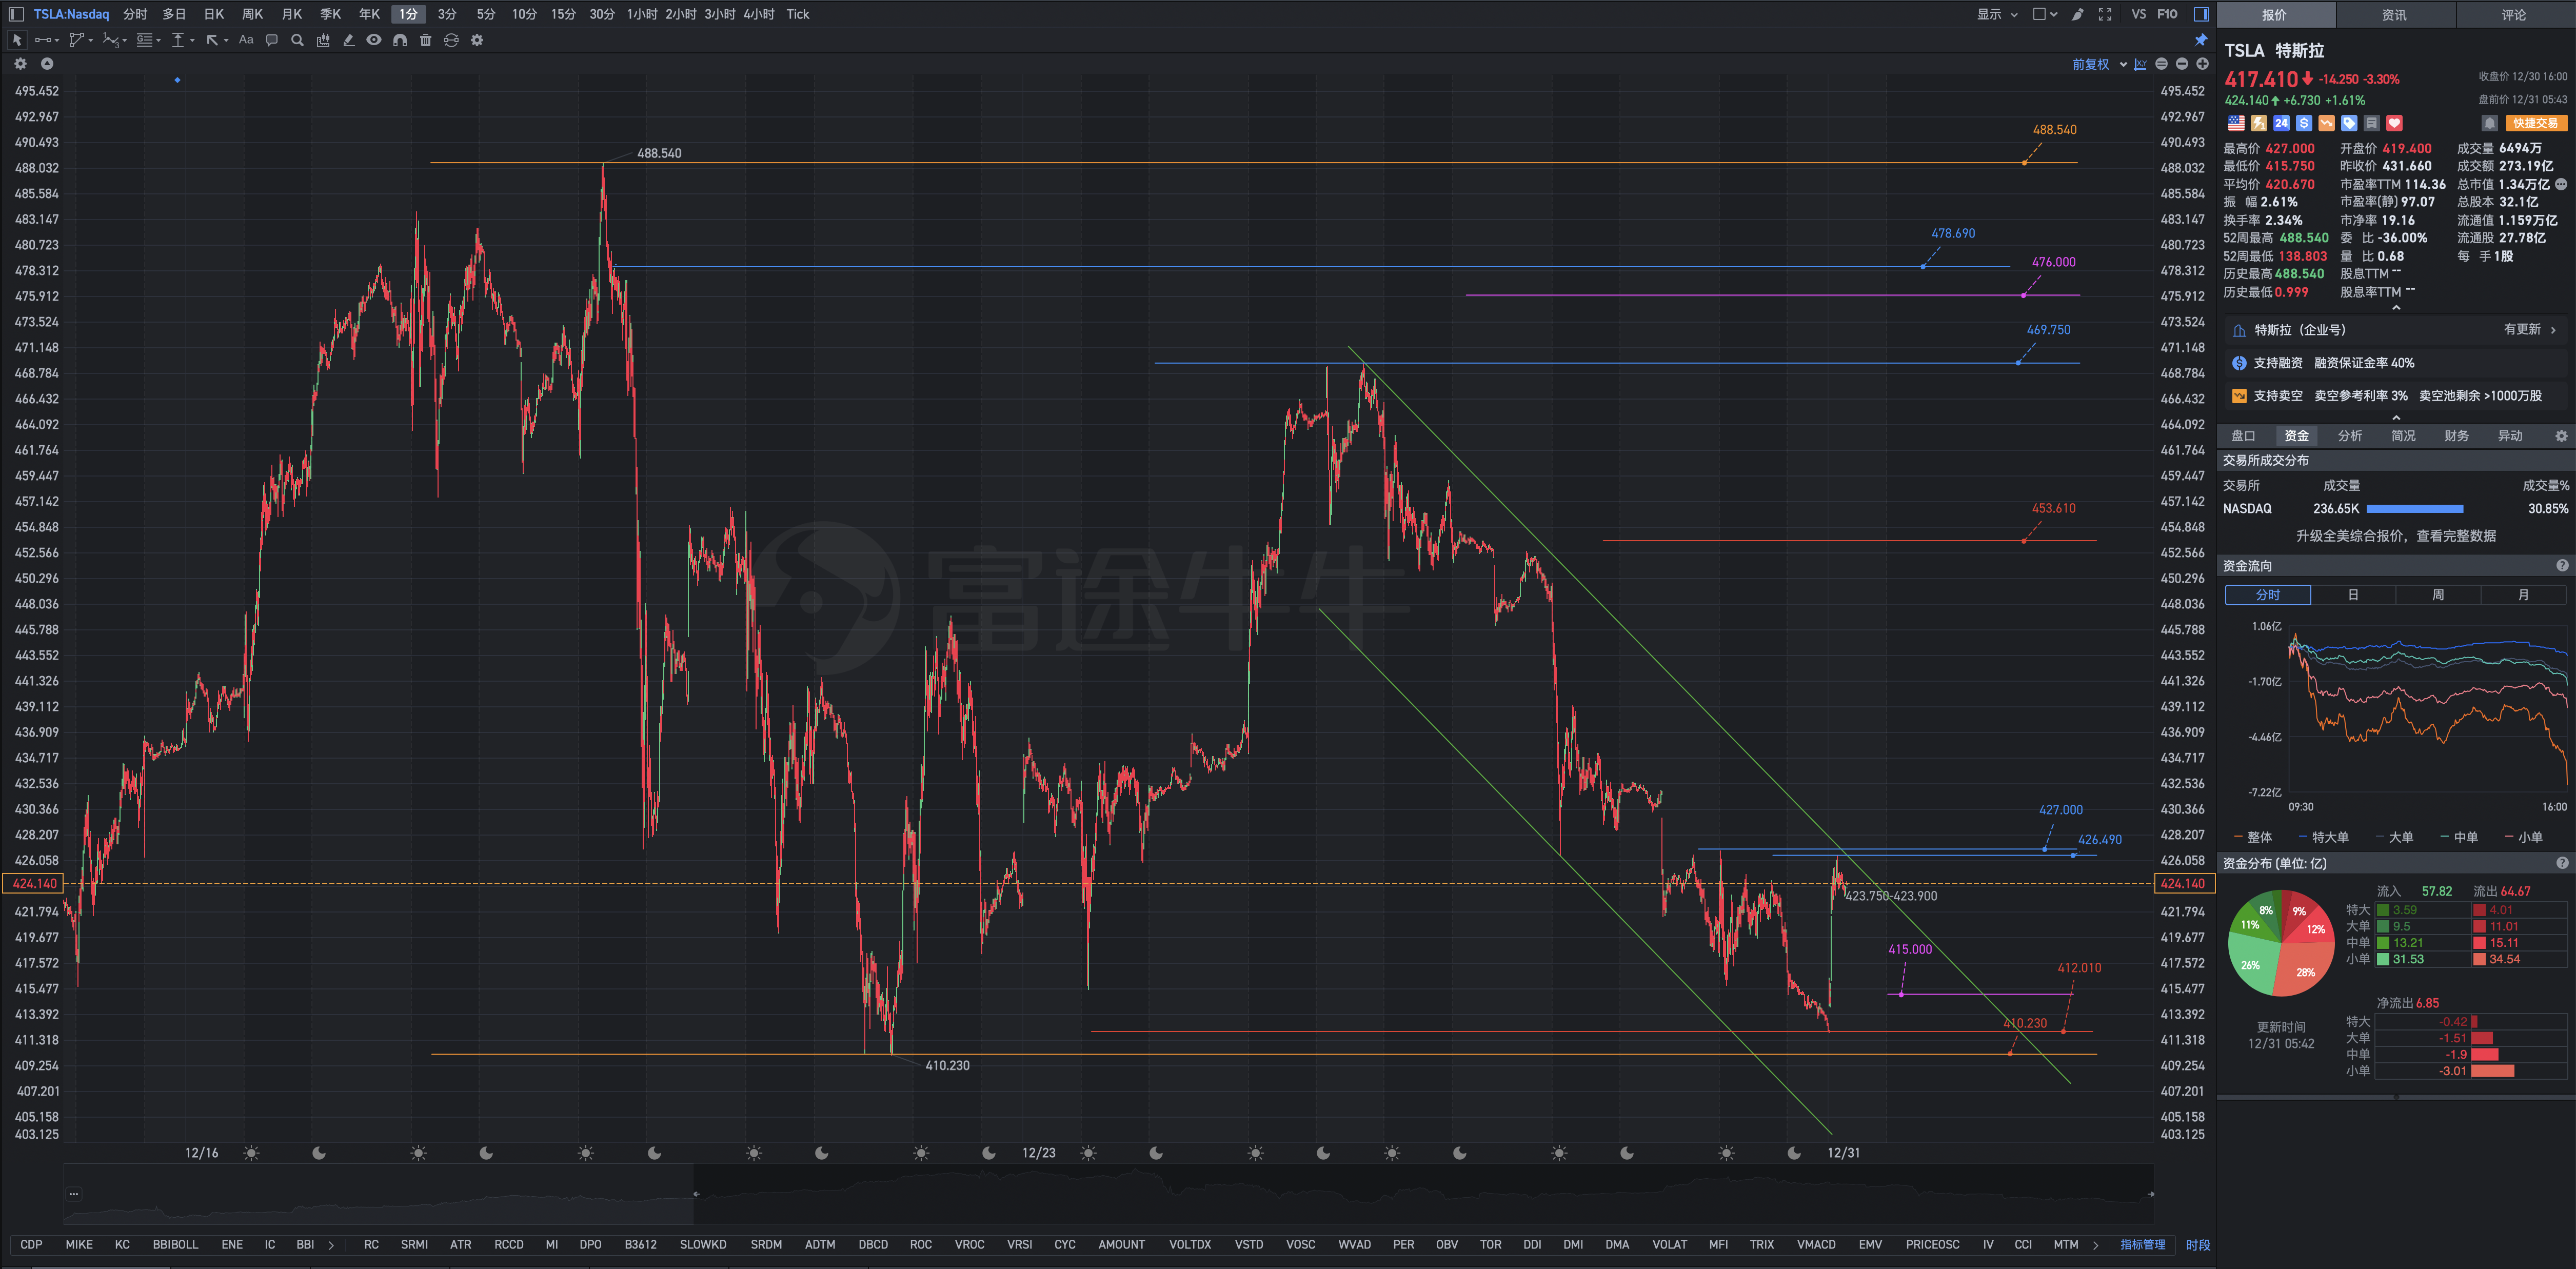Viewport: 2576px width, 1269px height.
Task: Collapse indicators with the round up-arrow icon
Action: pyautogui.click(x=47, y=64)
